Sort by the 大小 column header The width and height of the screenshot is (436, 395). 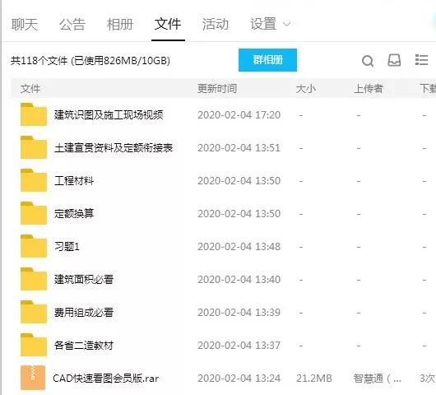pyautogui.click(x=306, y=89)
